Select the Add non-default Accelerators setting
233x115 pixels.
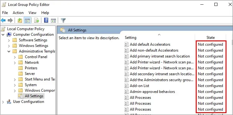coord(154,50)
